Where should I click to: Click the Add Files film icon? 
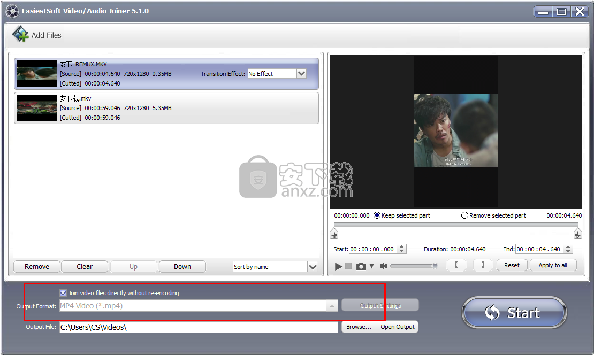[20, 34]
